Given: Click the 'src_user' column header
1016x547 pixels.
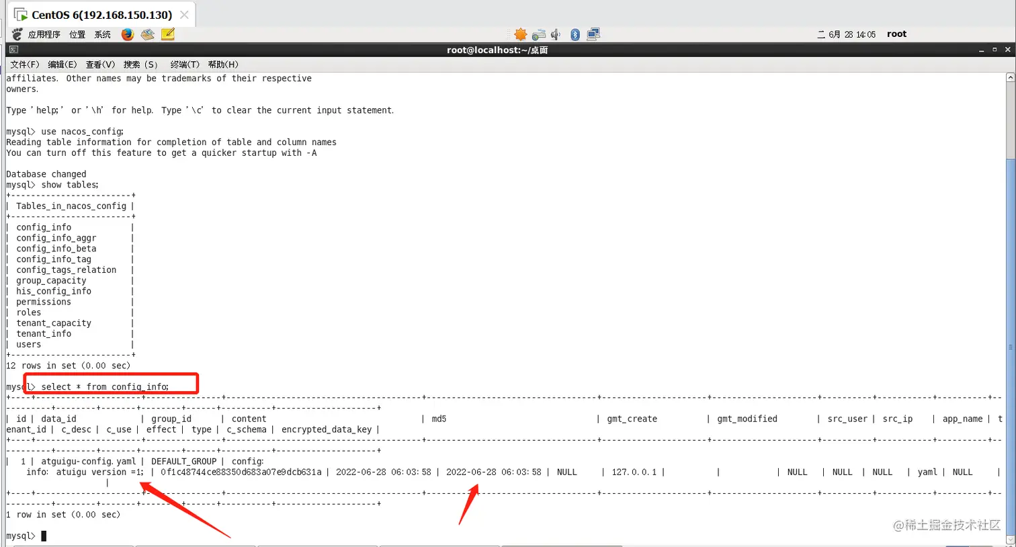Looking at the screenshot, I should [x=847, y=419].
